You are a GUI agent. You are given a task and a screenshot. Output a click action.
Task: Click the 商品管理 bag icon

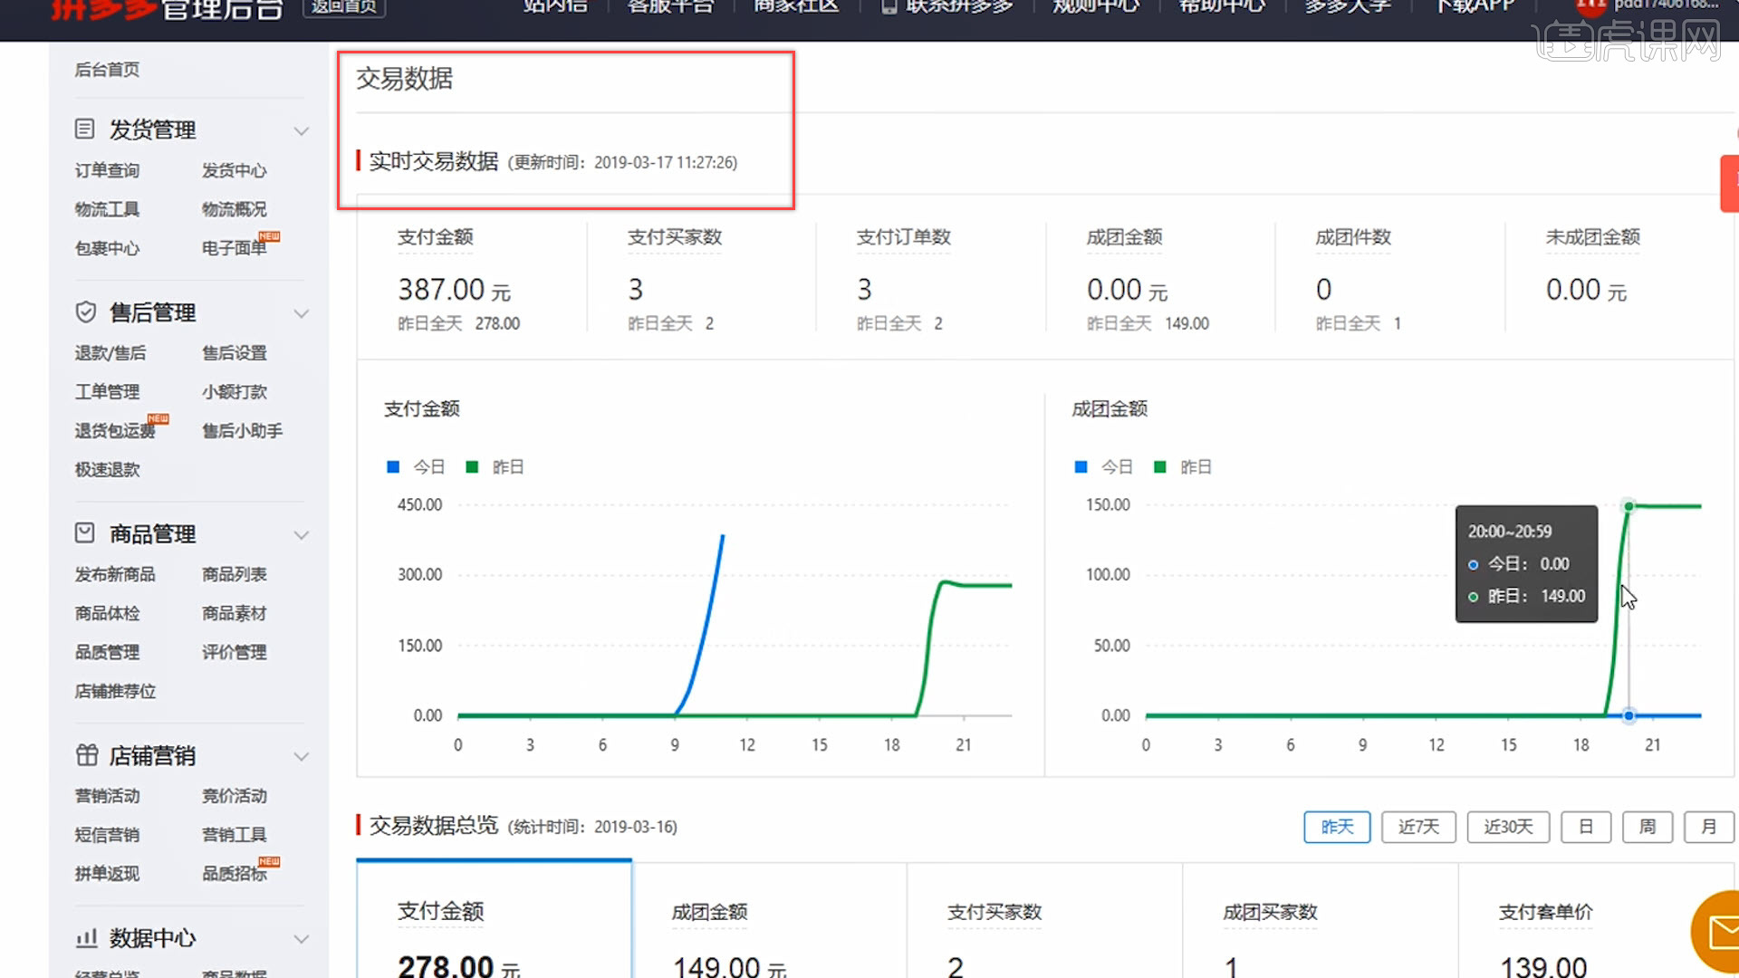tap(84, 533)
